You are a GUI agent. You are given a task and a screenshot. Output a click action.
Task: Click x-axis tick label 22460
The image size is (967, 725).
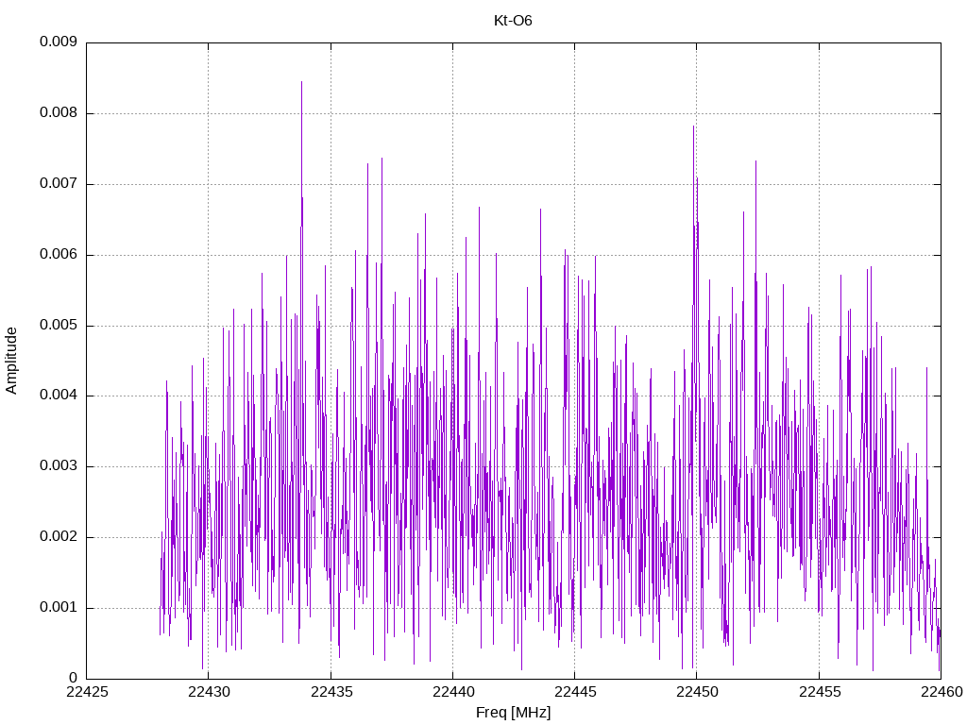tap(942, 692)
